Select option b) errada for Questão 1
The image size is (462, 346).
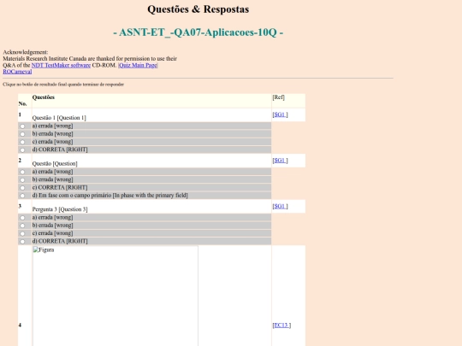(x=22, y=134)
